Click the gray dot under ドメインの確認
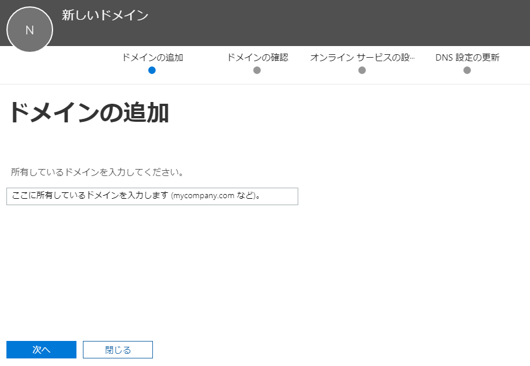The width and height of the screenshot is (530, 366). [x=257, y=71]
